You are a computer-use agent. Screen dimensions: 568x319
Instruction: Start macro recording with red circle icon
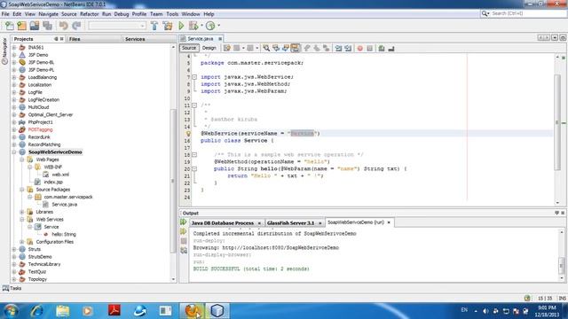click(360, 48)
